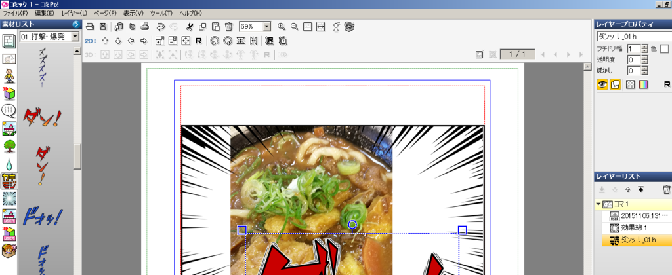This screenshot has width=672, height=275.
Task: Paste using the clipboard icon
Action: point(215,26)
